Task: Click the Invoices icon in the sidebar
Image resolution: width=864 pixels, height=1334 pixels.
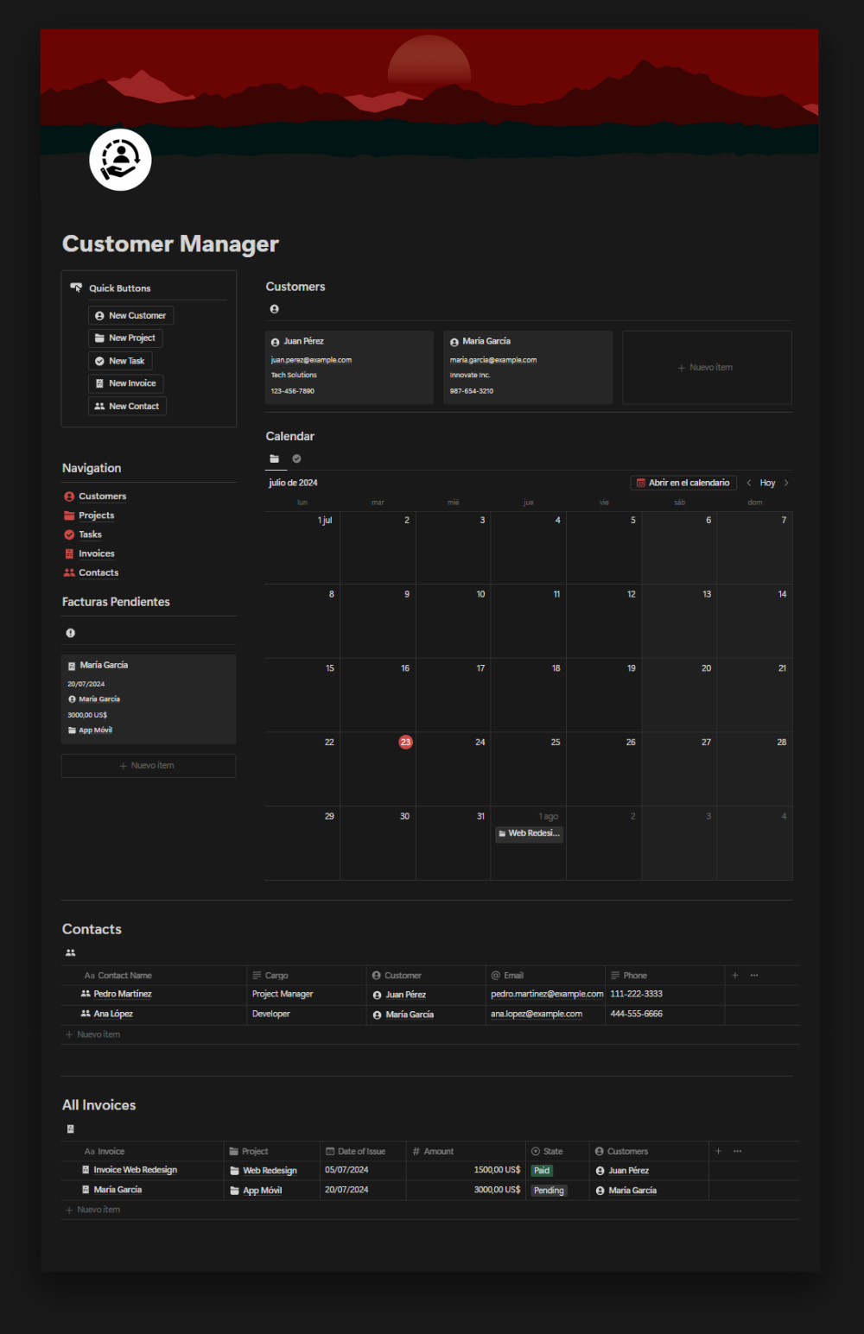Action: click(69, 553)
